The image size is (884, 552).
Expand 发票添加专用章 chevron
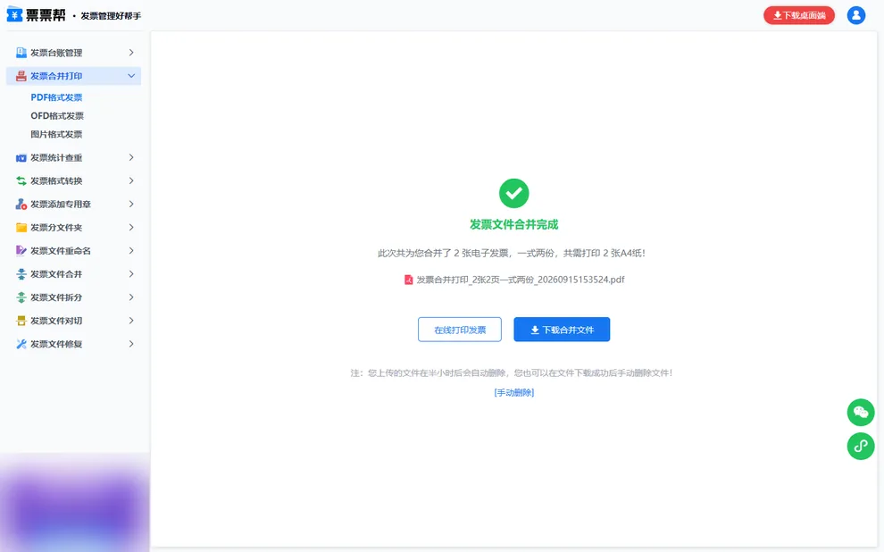pos(130,204)
